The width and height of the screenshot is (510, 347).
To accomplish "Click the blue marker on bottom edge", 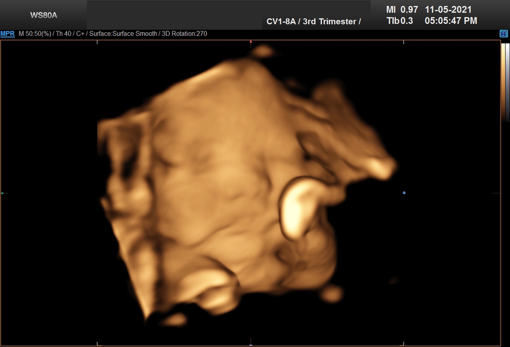I will (251, 344).
